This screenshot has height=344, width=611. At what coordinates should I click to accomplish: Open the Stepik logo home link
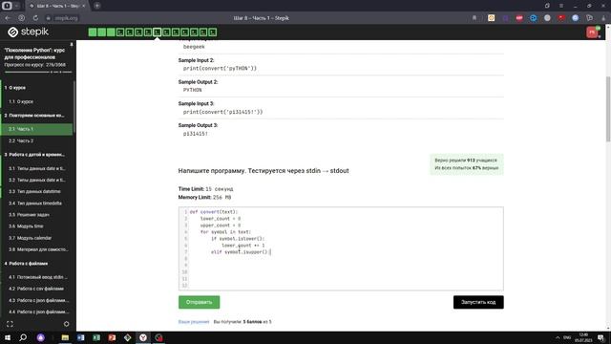point(29,32)
